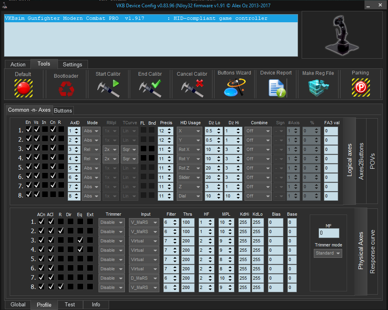Screen dimensions: 388x310
Task: Activate the Parking P icon
Action: coord(361,87)
